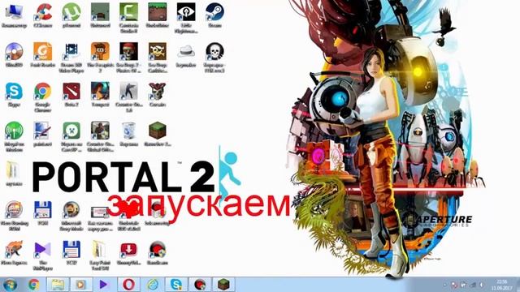Open the Little Nightmares eye icon
The image size is (520, 292).
[x=186, y=12]
